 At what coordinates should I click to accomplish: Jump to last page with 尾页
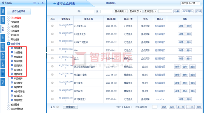pyautogui.click(x=199, y=107)
